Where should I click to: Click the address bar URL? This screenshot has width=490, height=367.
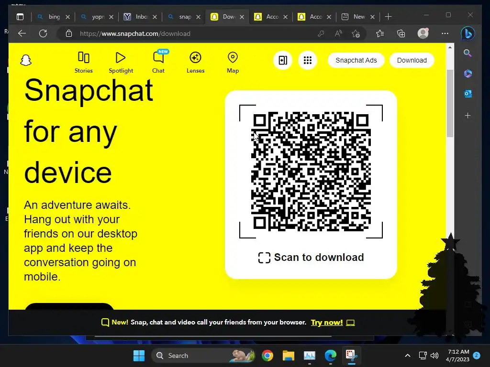[134, 33]
